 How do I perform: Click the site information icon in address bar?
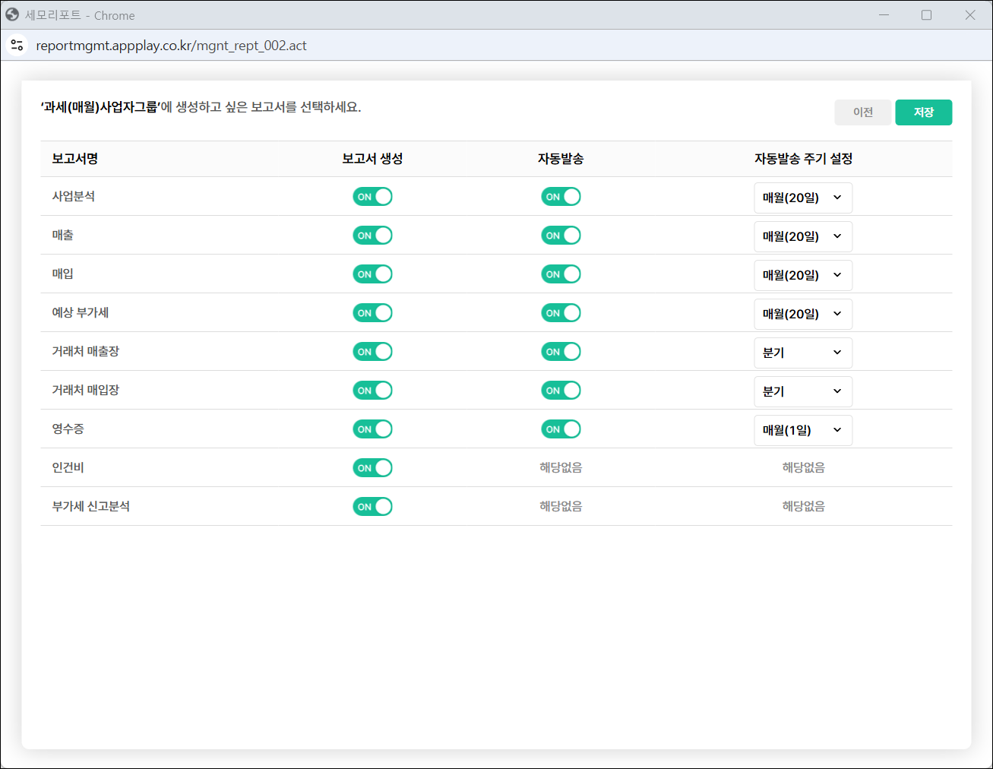click(x=17, y=46)
